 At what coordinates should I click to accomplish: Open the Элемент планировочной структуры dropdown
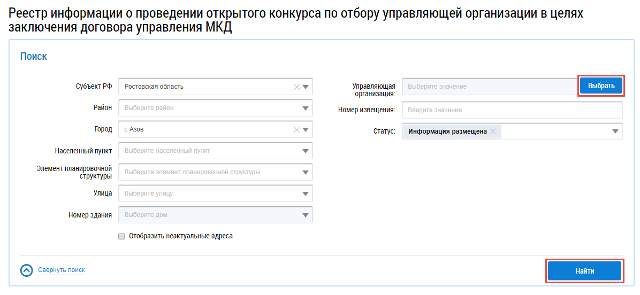pos(306,172)
